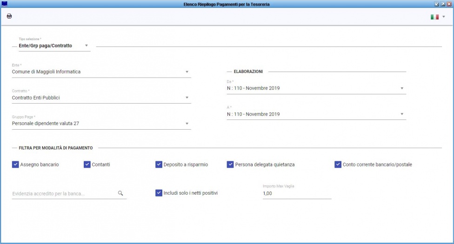454x244 pixels.
Task: Close the Elenco Riepilogo Pagamenti window
Action: pyautogui.click(x=449, y=4)
